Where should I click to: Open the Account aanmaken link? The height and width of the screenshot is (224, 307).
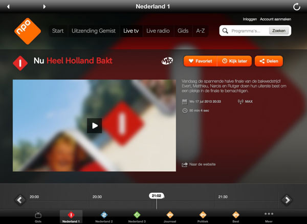(275, 19)
